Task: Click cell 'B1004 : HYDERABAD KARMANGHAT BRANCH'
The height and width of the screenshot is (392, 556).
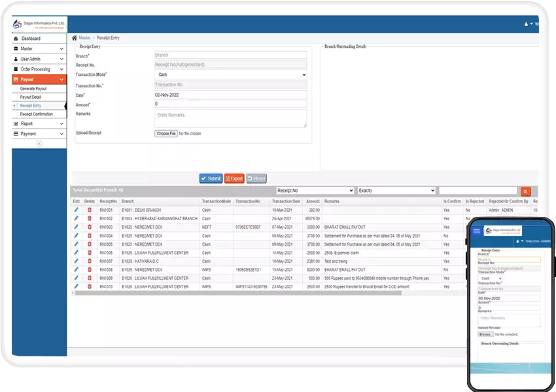Action: tap(159, 218)
